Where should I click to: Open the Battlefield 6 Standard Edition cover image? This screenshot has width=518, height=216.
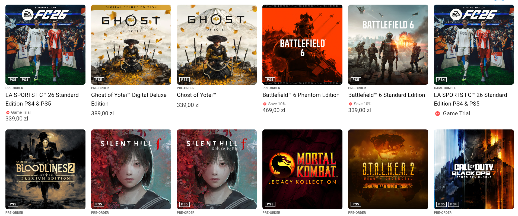388,45
